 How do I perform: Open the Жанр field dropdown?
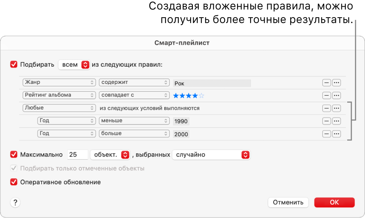(59, 83)
